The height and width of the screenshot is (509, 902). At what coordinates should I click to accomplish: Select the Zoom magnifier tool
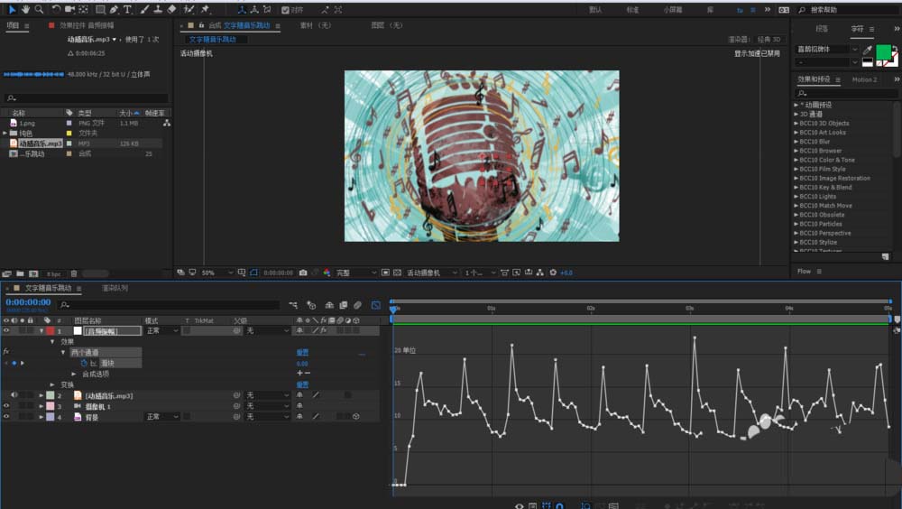coord(39,9)
